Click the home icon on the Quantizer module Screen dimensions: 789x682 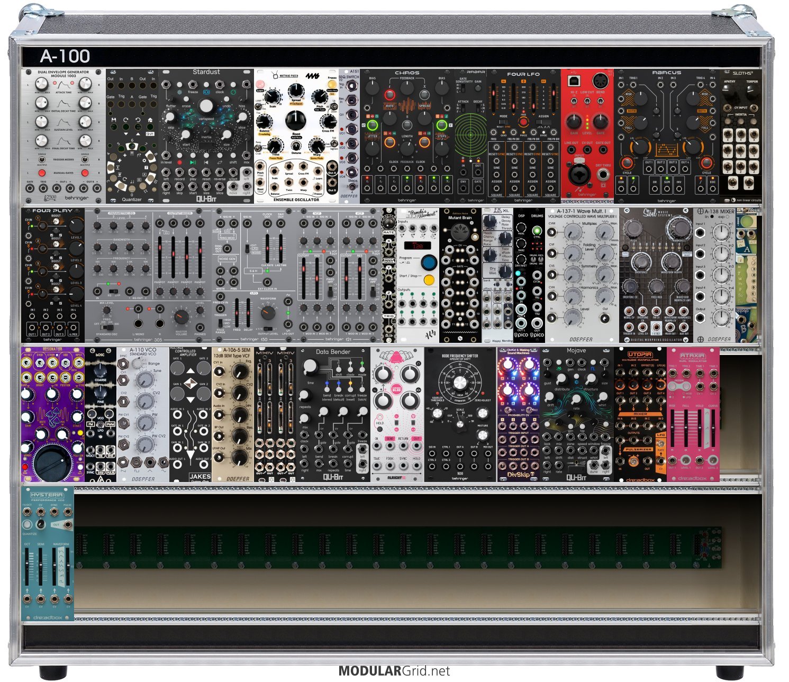(x=151, y=120)
